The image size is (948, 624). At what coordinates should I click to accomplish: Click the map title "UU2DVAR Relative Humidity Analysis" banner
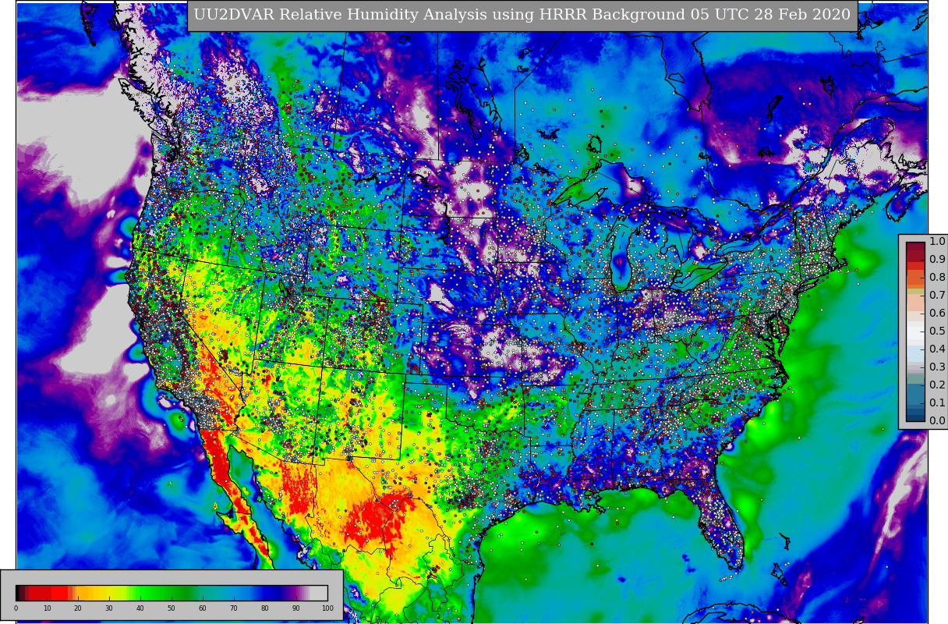(522, 16)
